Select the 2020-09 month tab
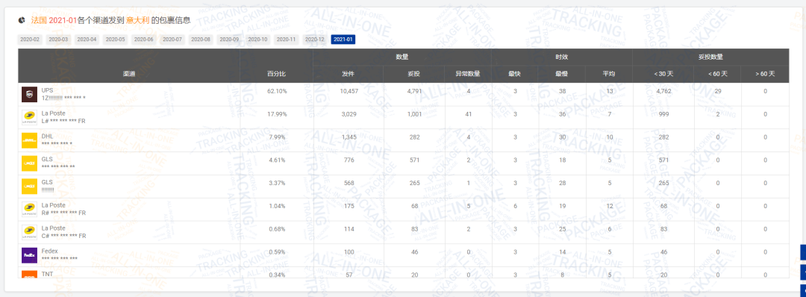Screen dimensions: 806x297 coord(229,40)
